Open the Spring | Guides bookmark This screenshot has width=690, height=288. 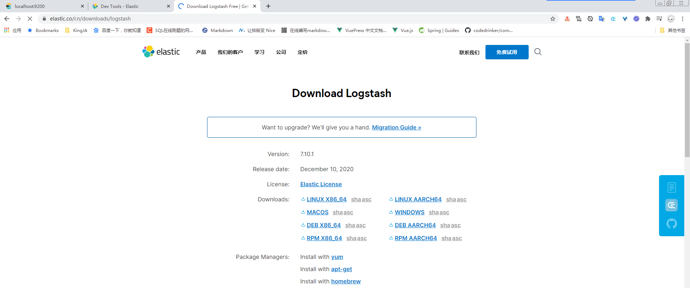coord(439,30)
